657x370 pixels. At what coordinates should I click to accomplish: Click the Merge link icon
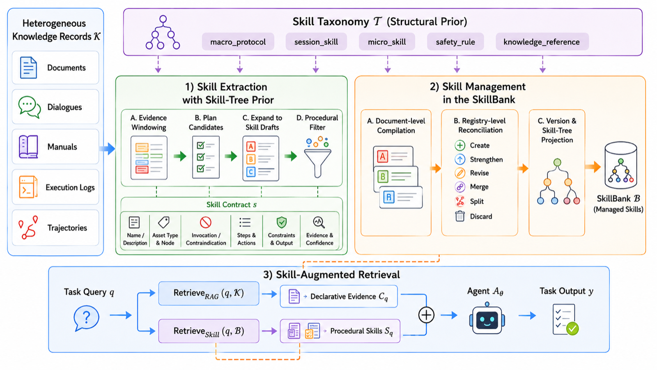(x=460, y=187)
